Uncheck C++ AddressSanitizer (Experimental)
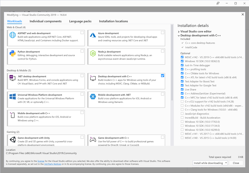The height and width of the screenshot is (173, 249). [182, 94]
